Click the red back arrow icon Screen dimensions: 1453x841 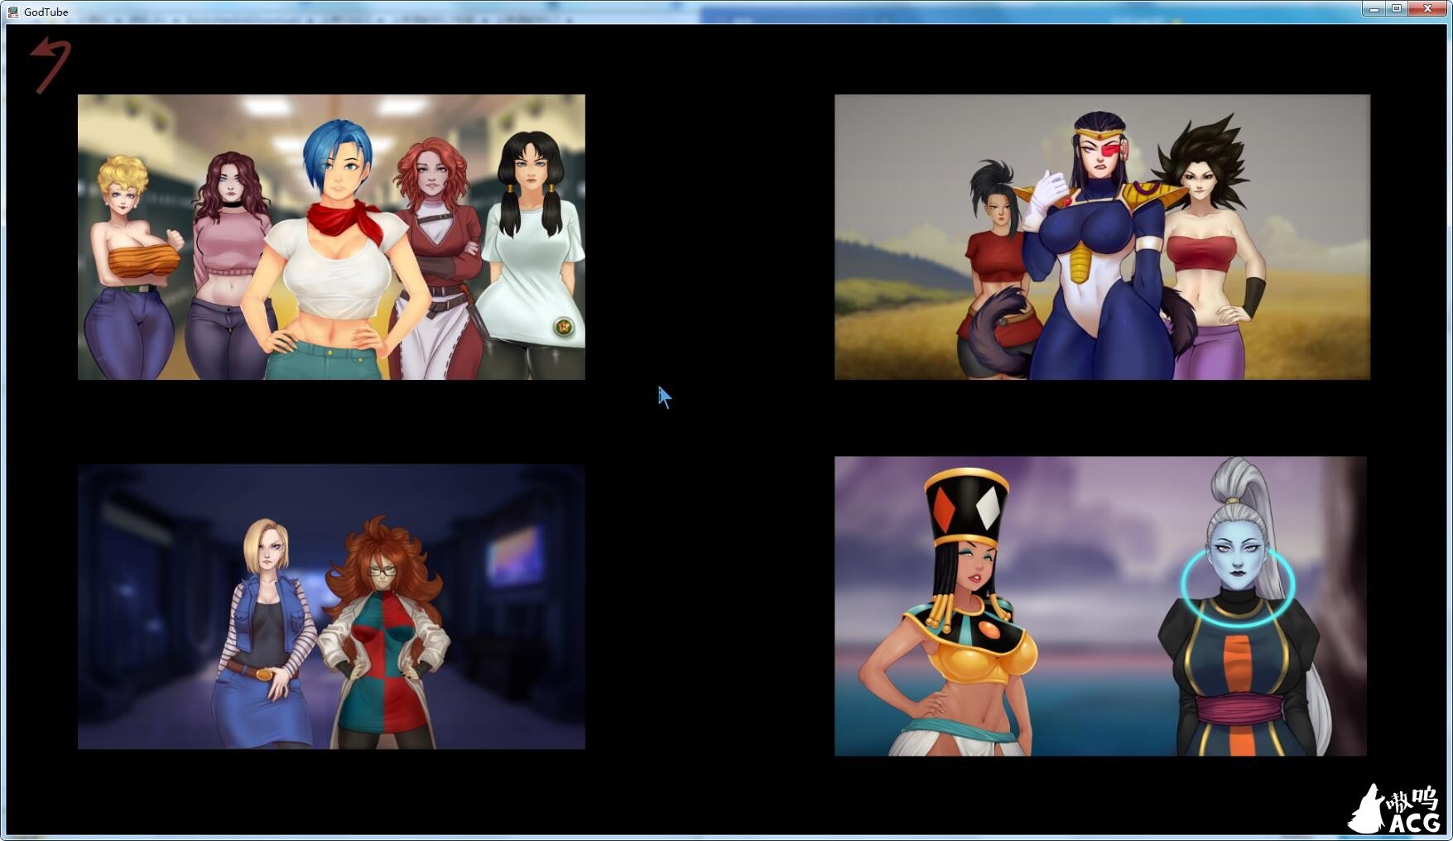tap(51, 64)
